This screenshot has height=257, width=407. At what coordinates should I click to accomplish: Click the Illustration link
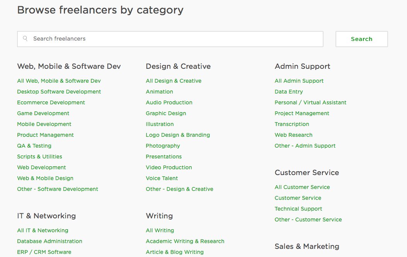tap(160, 124)
